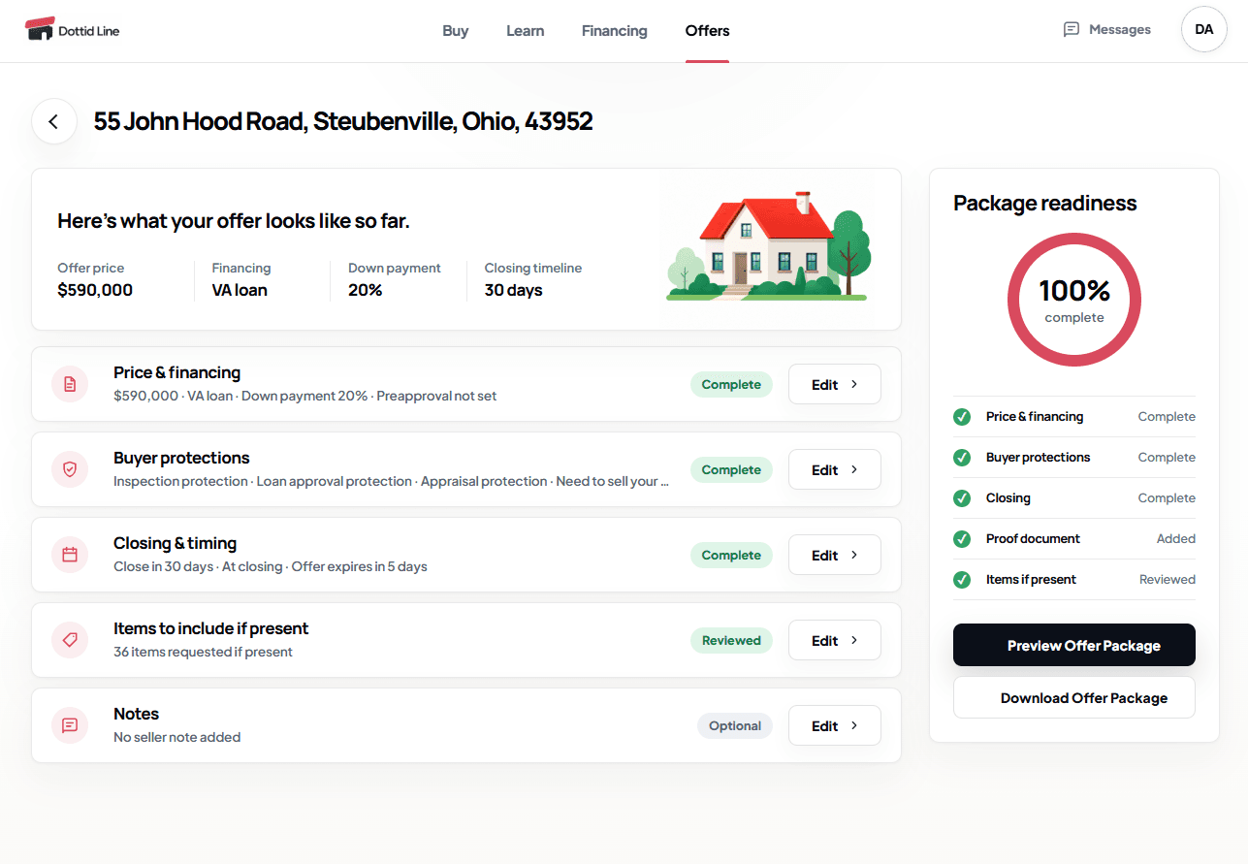Click the Notes message icon
This screenshot has width=1248, height=864.
tap(70, 725)
